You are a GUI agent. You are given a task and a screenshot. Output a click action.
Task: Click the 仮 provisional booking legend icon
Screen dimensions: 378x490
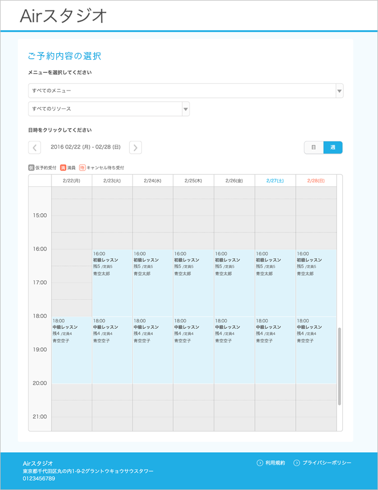[31, 168]
